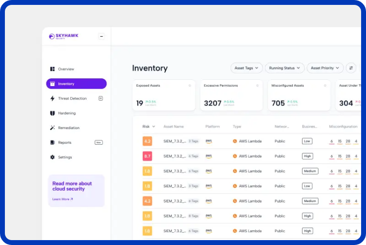Click the 1.8 risk badge in third row

tap(147, 171)
